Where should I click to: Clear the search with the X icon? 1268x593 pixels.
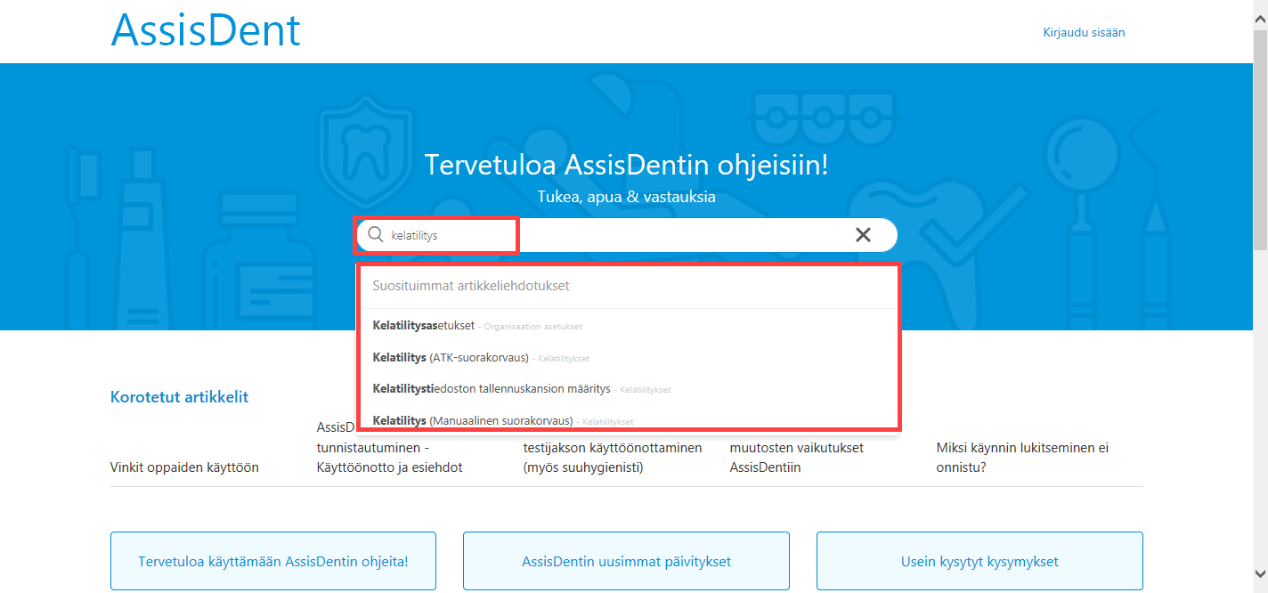[863, 235]
